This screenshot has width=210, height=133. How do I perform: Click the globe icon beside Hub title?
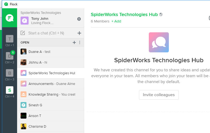[161, 15]
